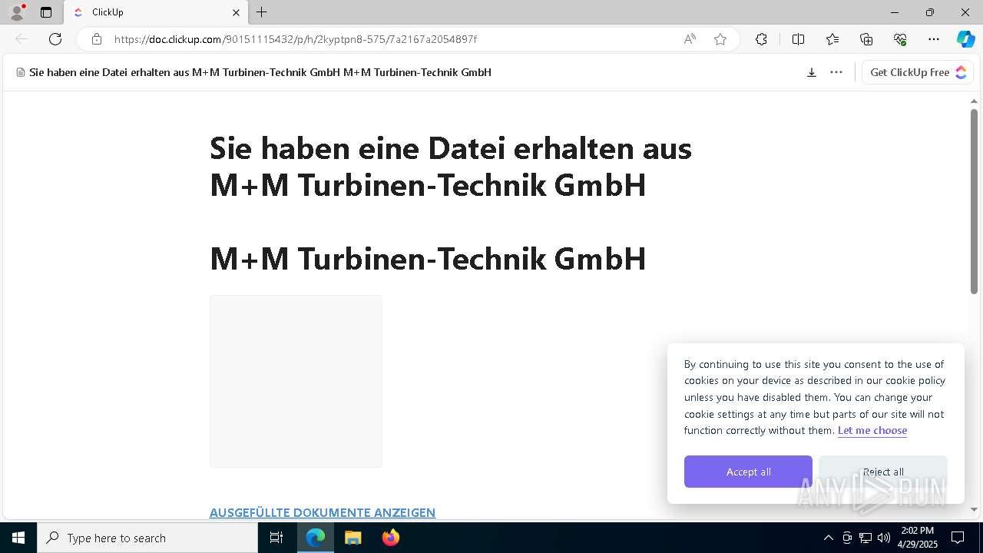Screen dimensions: 983x553
Task: Open network status tray icon
Action: point(866,538)
